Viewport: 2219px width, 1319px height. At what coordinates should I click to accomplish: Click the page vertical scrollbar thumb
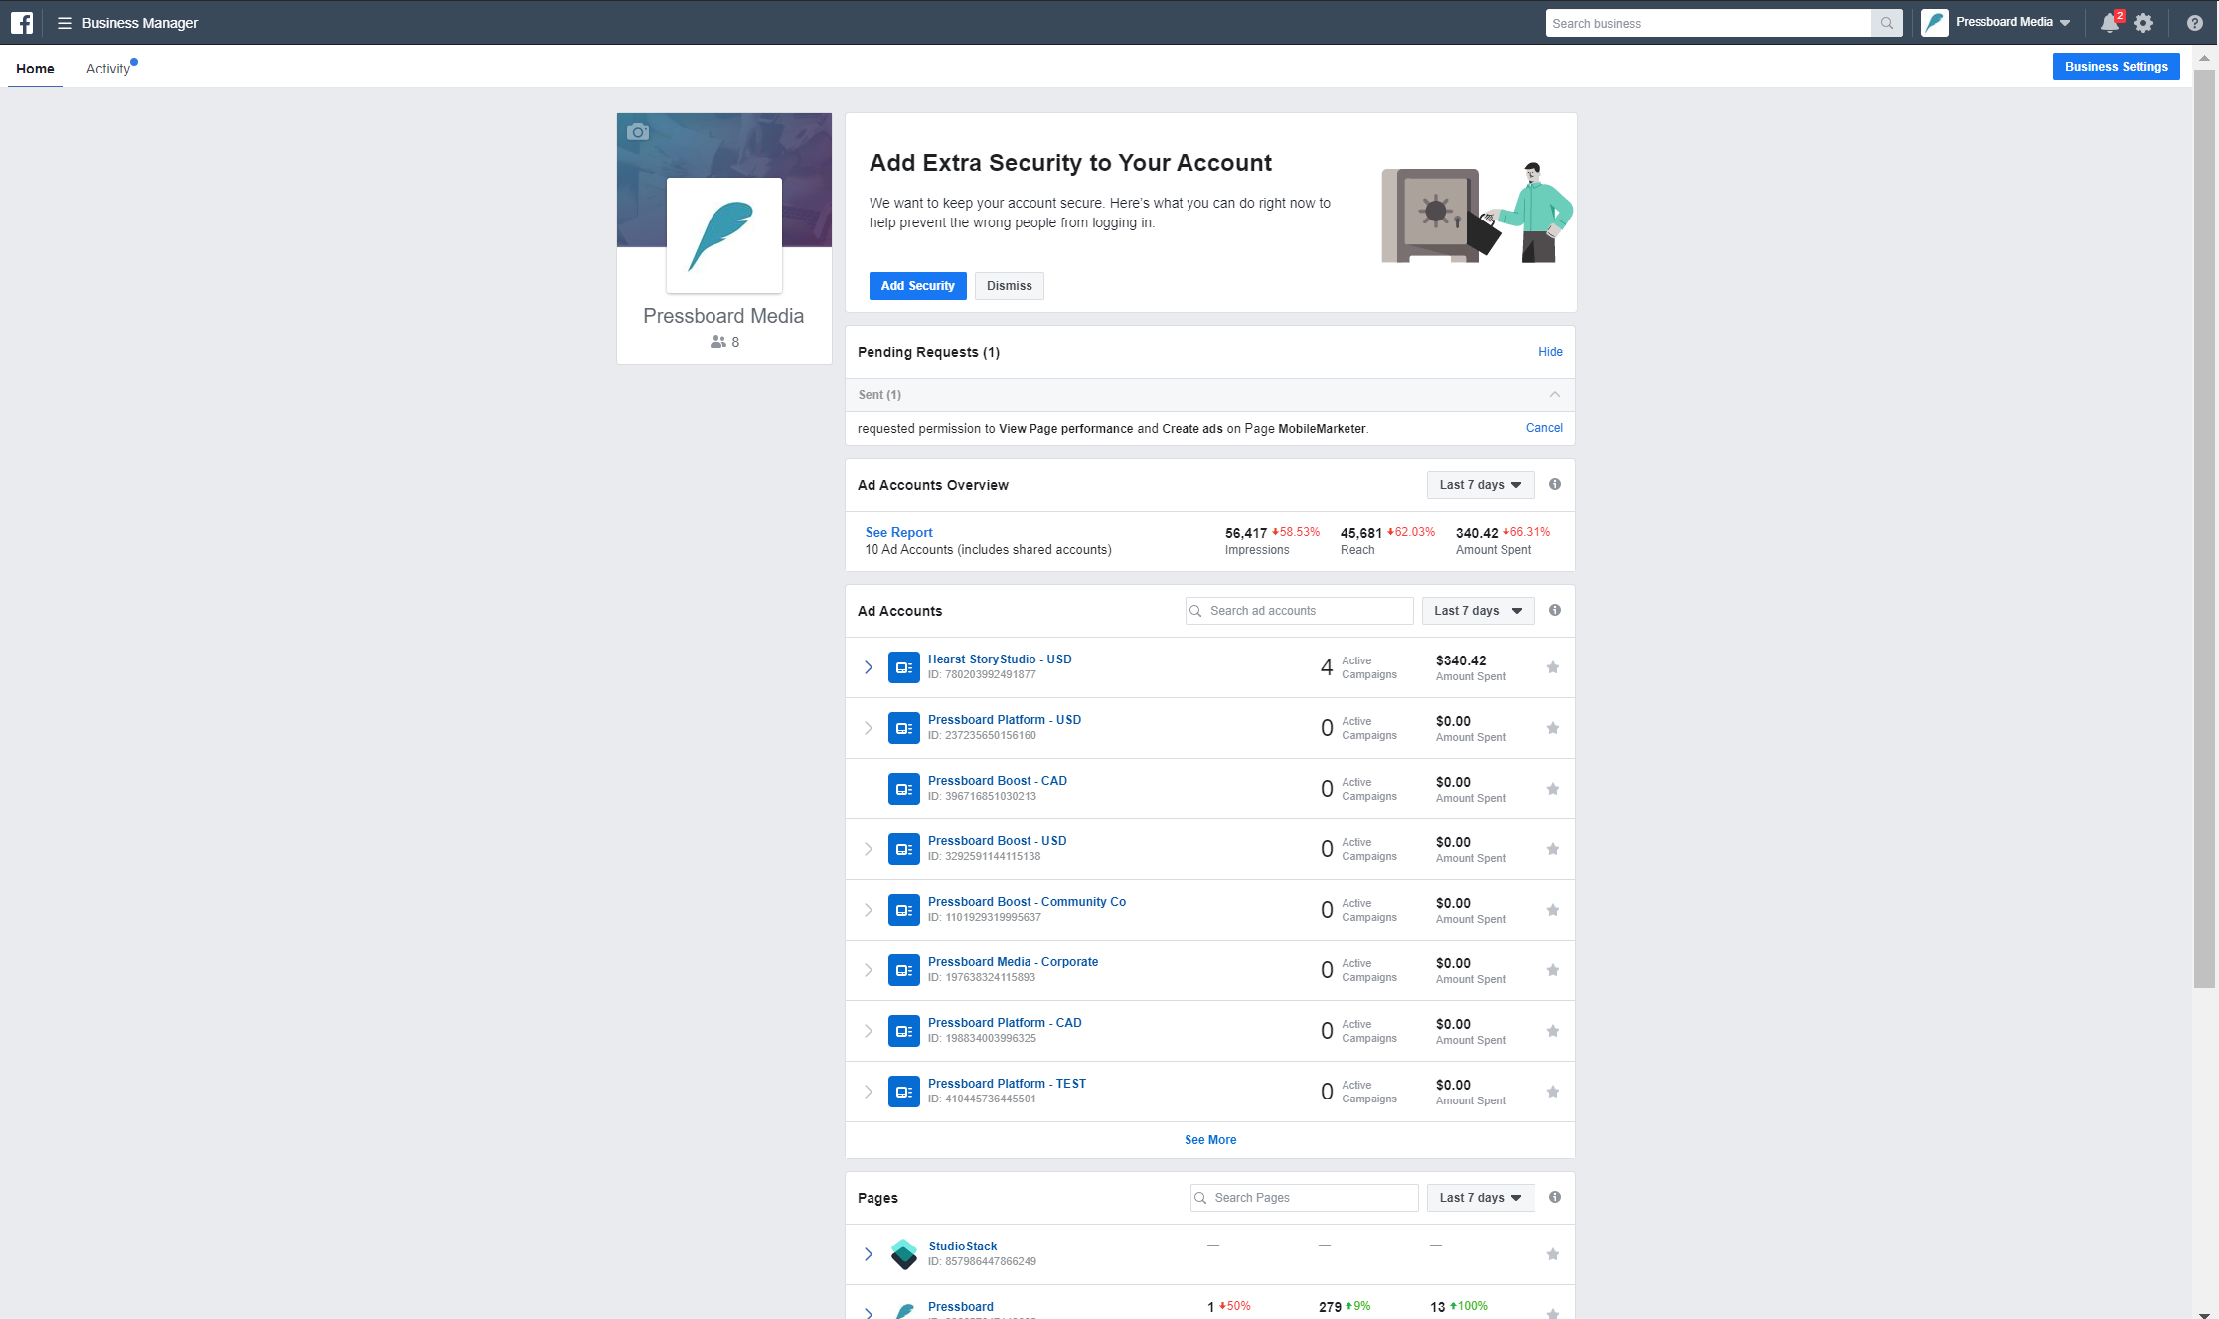click(2204, 528)
